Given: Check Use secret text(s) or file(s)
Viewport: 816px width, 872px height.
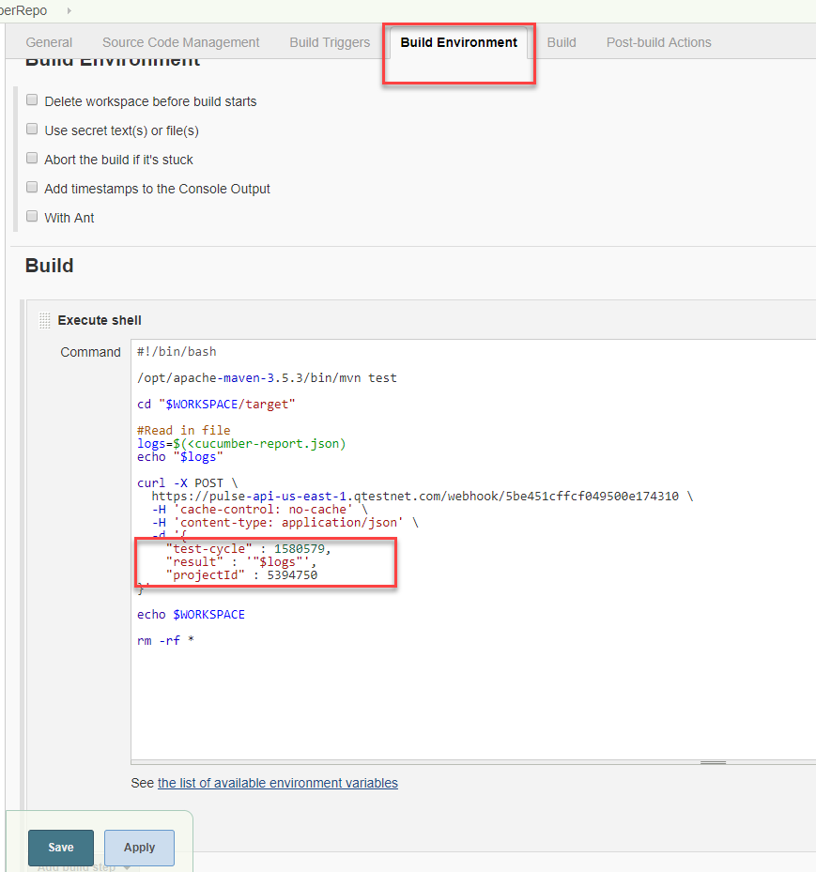Looking at the screenshot, I should [32, 130].
